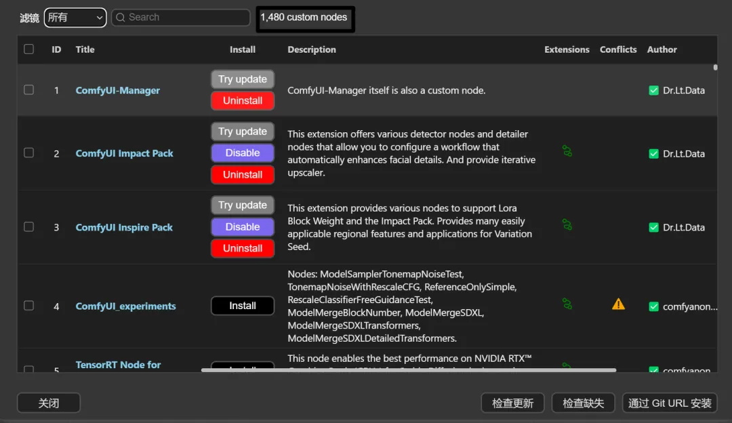Click green check icon for Impact Pack author

pos(653,154)
